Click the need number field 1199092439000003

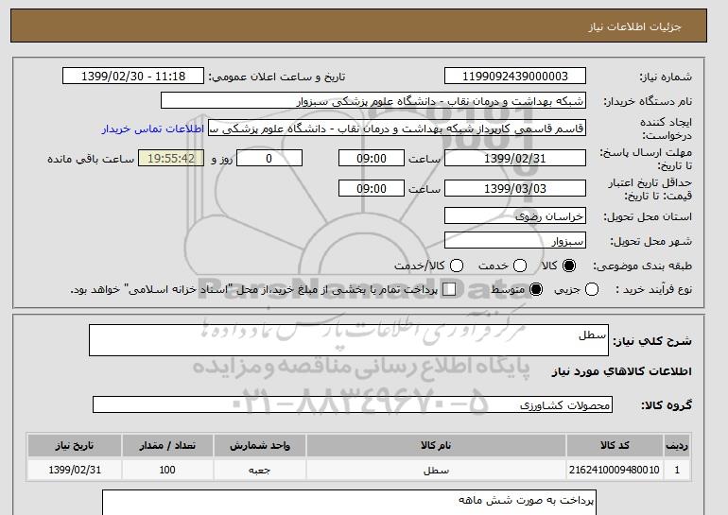click(515, 77)
